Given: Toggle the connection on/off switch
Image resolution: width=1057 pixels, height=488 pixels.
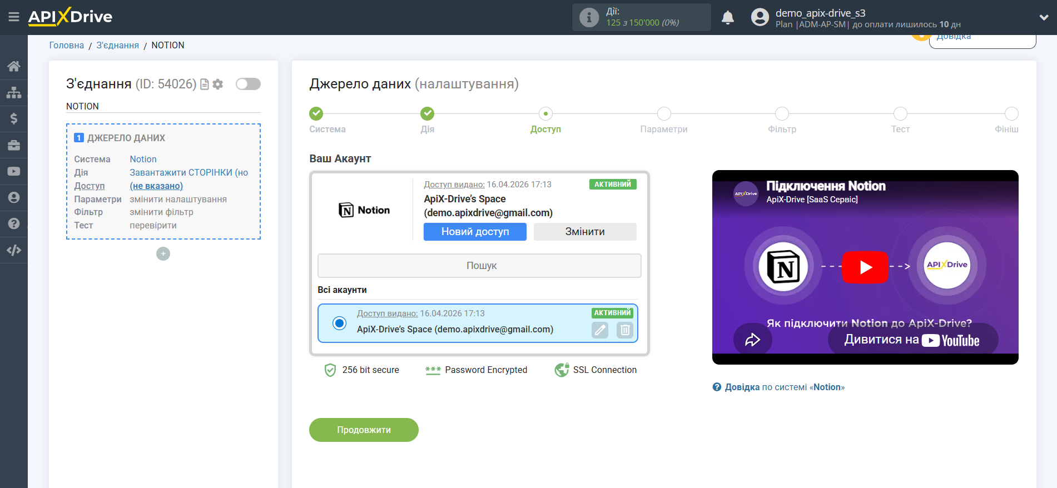Looking at the screenshot, I should click(x=248, y=84).
